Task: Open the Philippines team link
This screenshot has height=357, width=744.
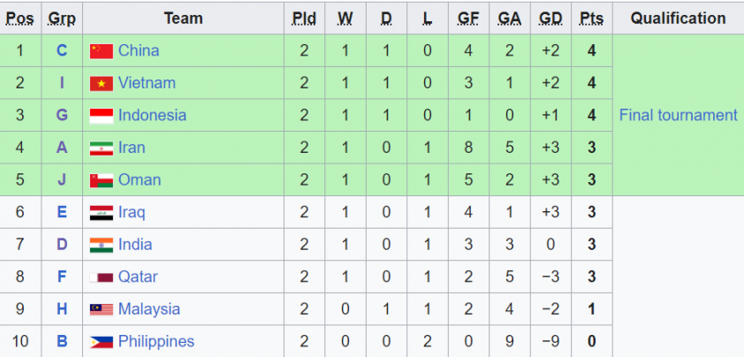Action: coord(156,341)
